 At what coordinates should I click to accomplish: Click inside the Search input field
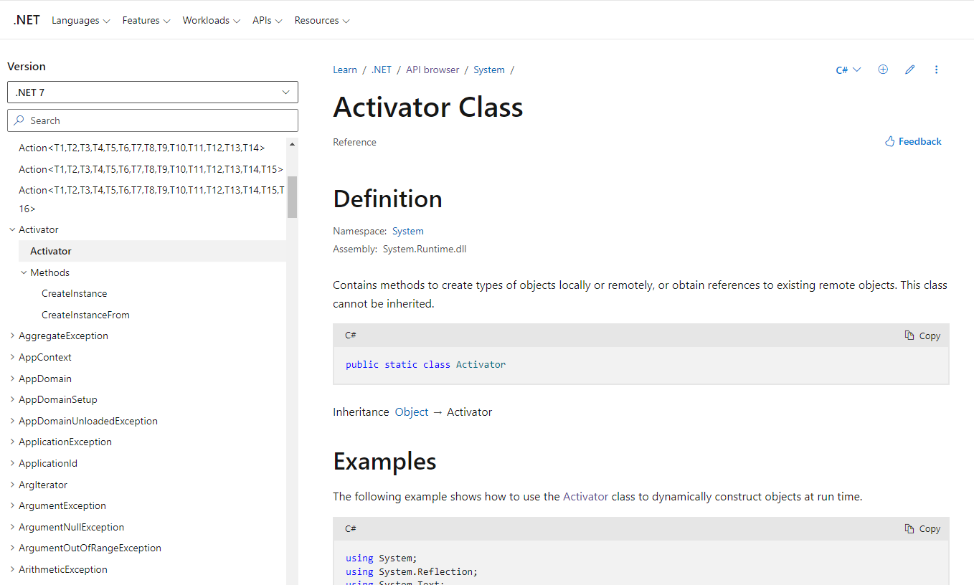pos(153,120)
